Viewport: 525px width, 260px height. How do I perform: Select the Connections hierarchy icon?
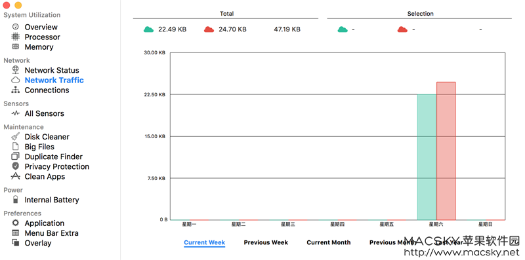pos(15,90)
